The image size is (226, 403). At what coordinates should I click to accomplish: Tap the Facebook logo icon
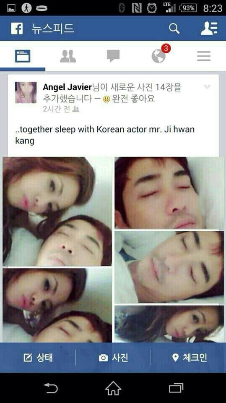(17, 28)
